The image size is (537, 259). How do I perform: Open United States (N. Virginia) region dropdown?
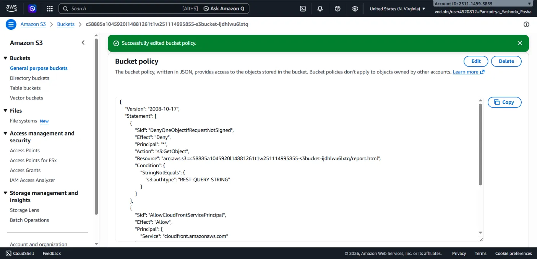click(x=397, y=8)
